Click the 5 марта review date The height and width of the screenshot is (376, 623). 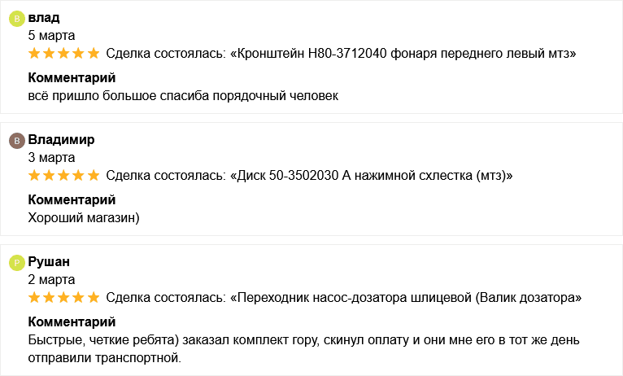pos(51,35)
